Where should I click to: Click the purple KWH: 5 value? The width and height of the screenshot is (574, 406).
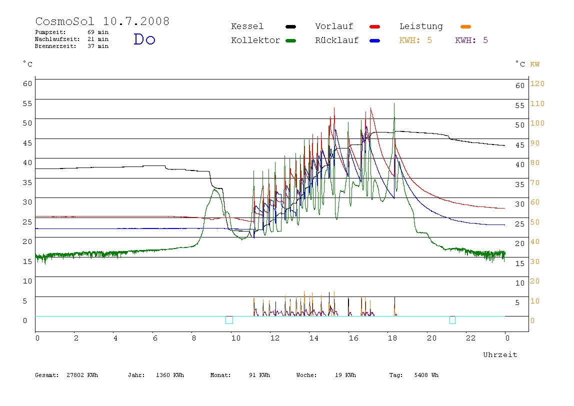[471, 40]
